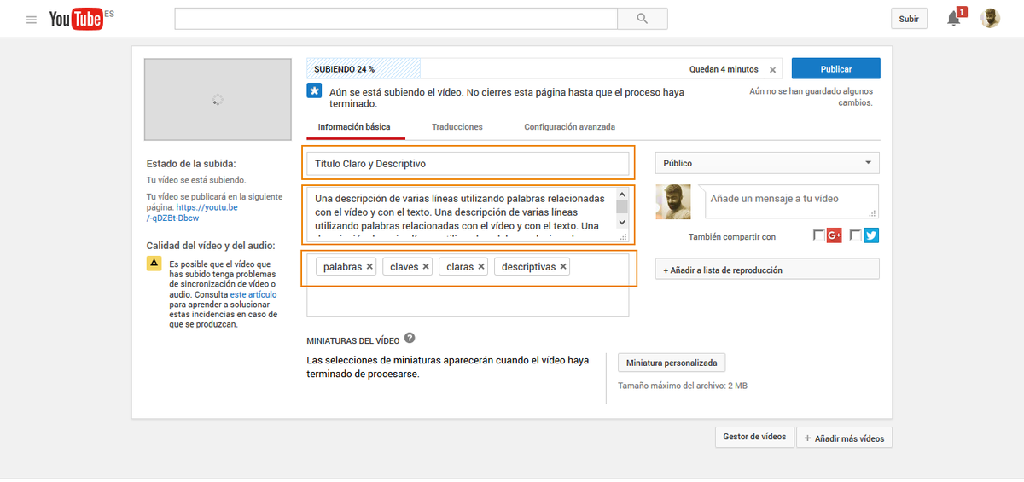This screenshot has height=482, width=1024.
Task: Cancel the upload with the X
Action: click(x=773, y=70)
